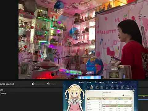
Task: Click the JesuAdam player name
Action: pyautogui.click(x=106, y=92)
